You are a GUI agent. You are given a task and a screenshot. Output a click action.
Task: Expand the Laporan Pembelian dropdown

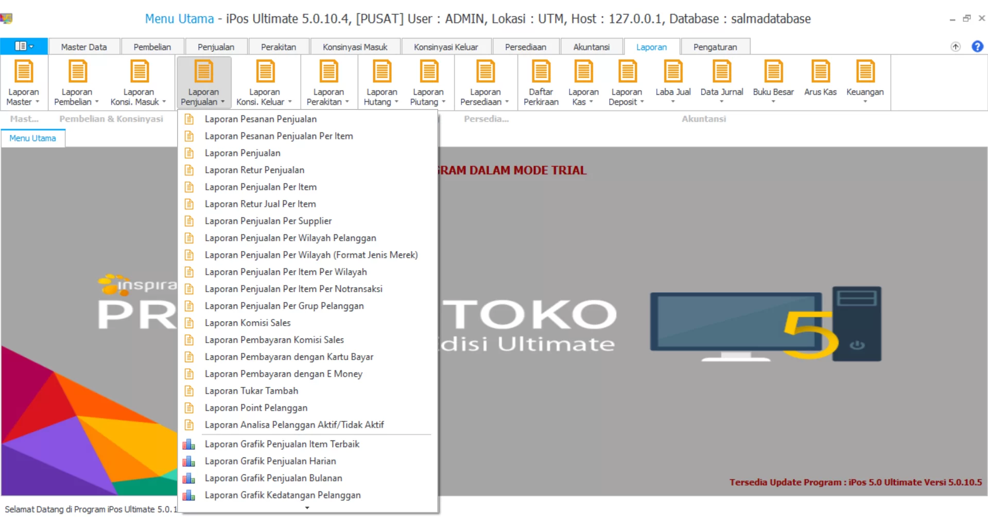click(x=97, y=102)
